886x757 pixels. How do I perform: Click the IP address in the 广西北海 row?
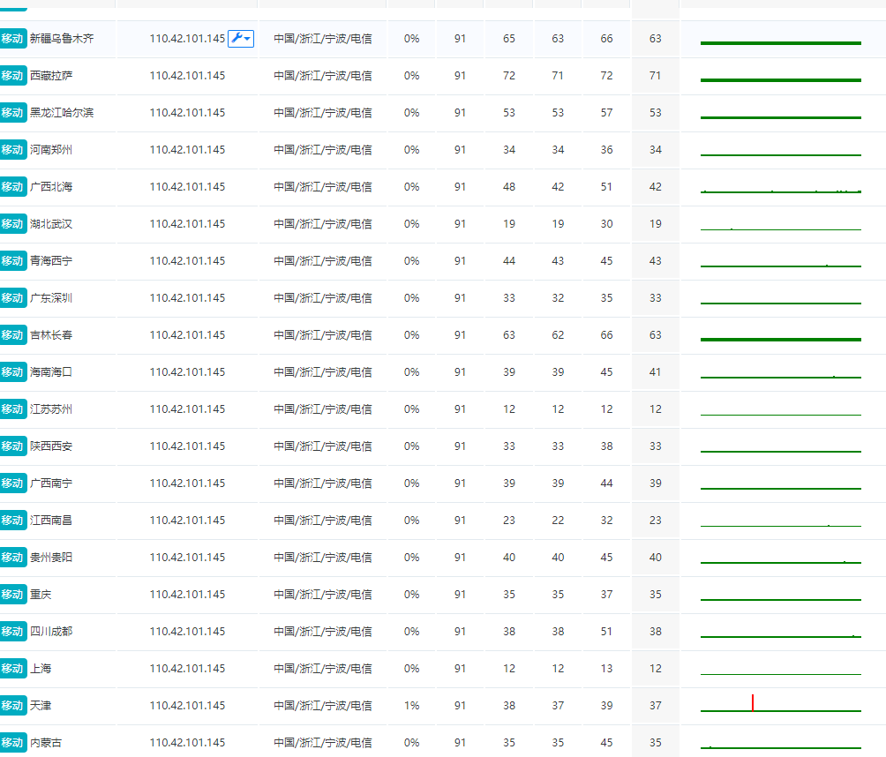tap(187, 187)
